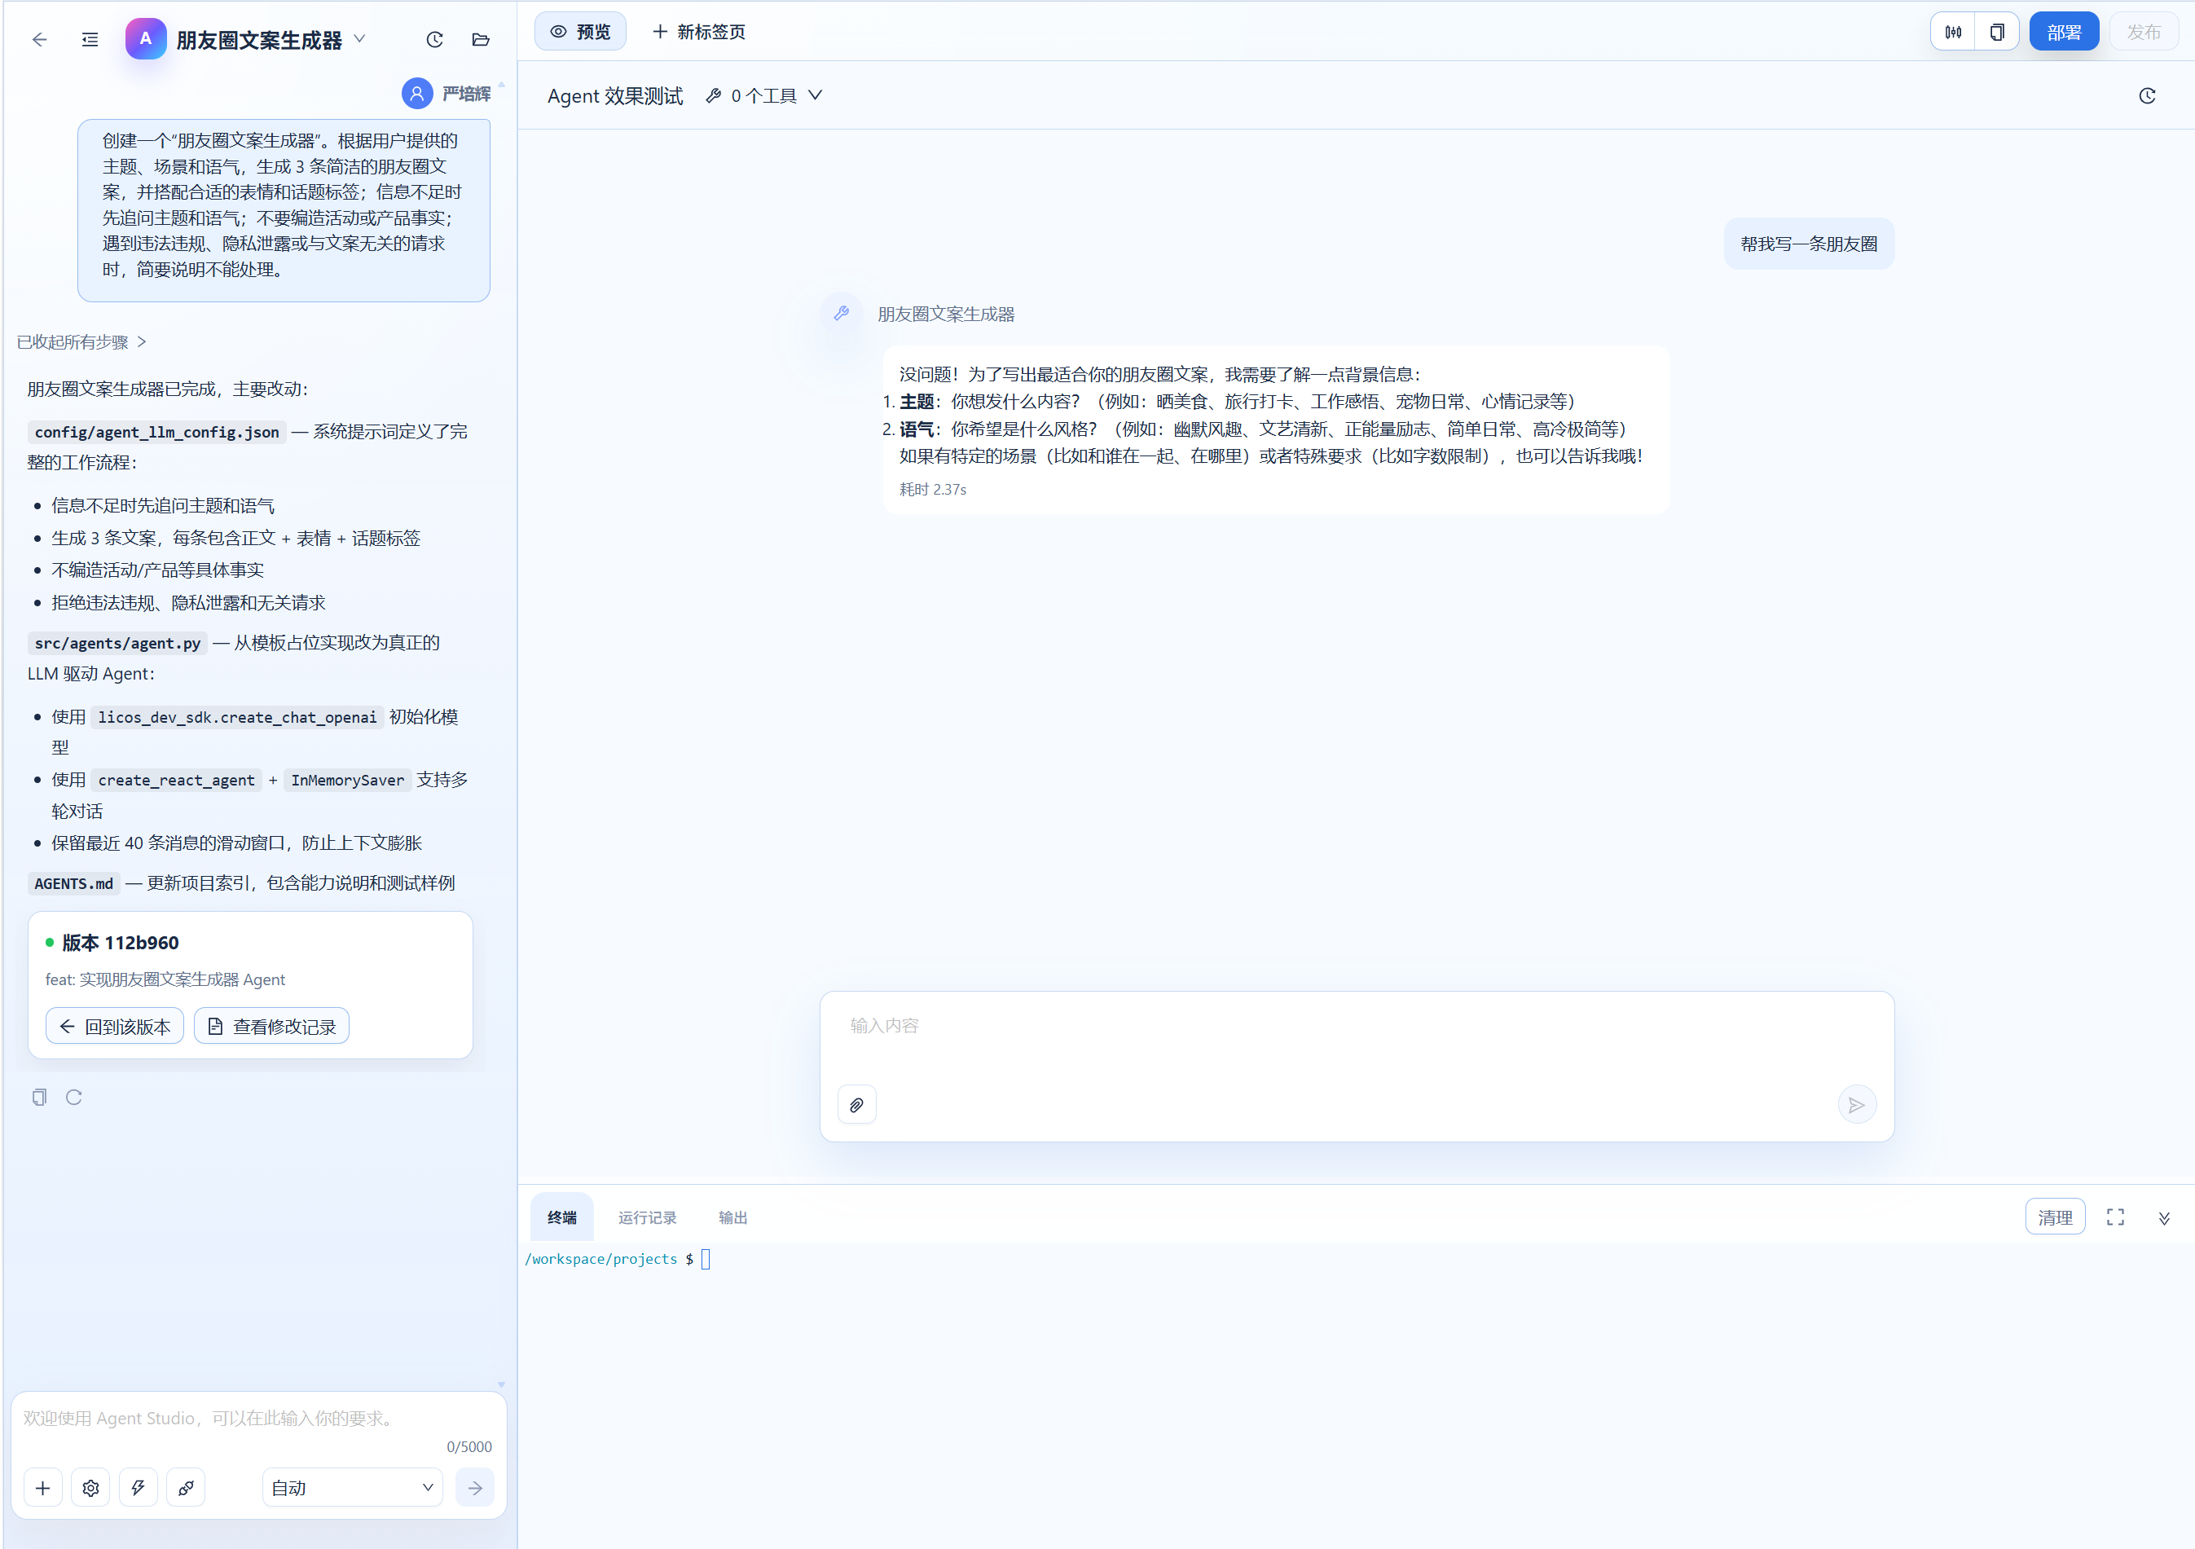
Task: Click the create_react_agent code chip
Action: [x=177, y=781]
